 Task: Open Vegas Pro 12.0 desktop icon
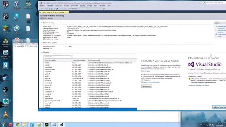pos(6,54)
